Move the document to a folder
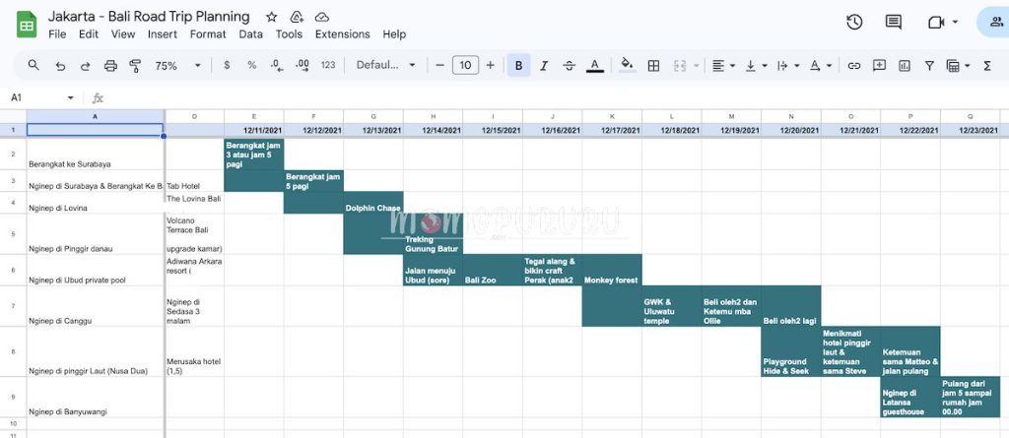Image resolution: width=1009 pixels, height=438 pixels. click(297, 17)
